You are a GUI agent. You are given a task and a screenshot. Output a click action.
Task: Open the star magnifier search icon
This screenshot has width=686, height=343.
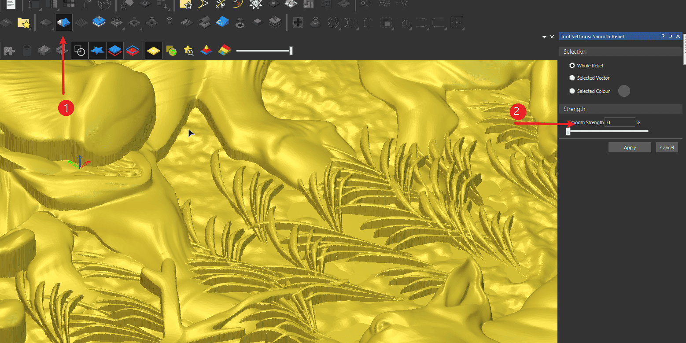[x=188, y=50]
